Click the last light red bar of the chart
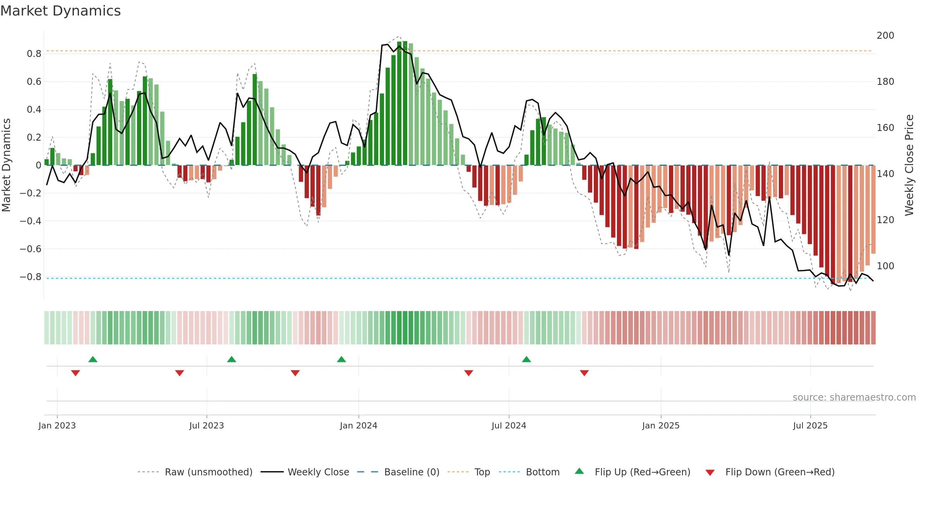The width and height of the screenshot is (929, 523). 873,210
